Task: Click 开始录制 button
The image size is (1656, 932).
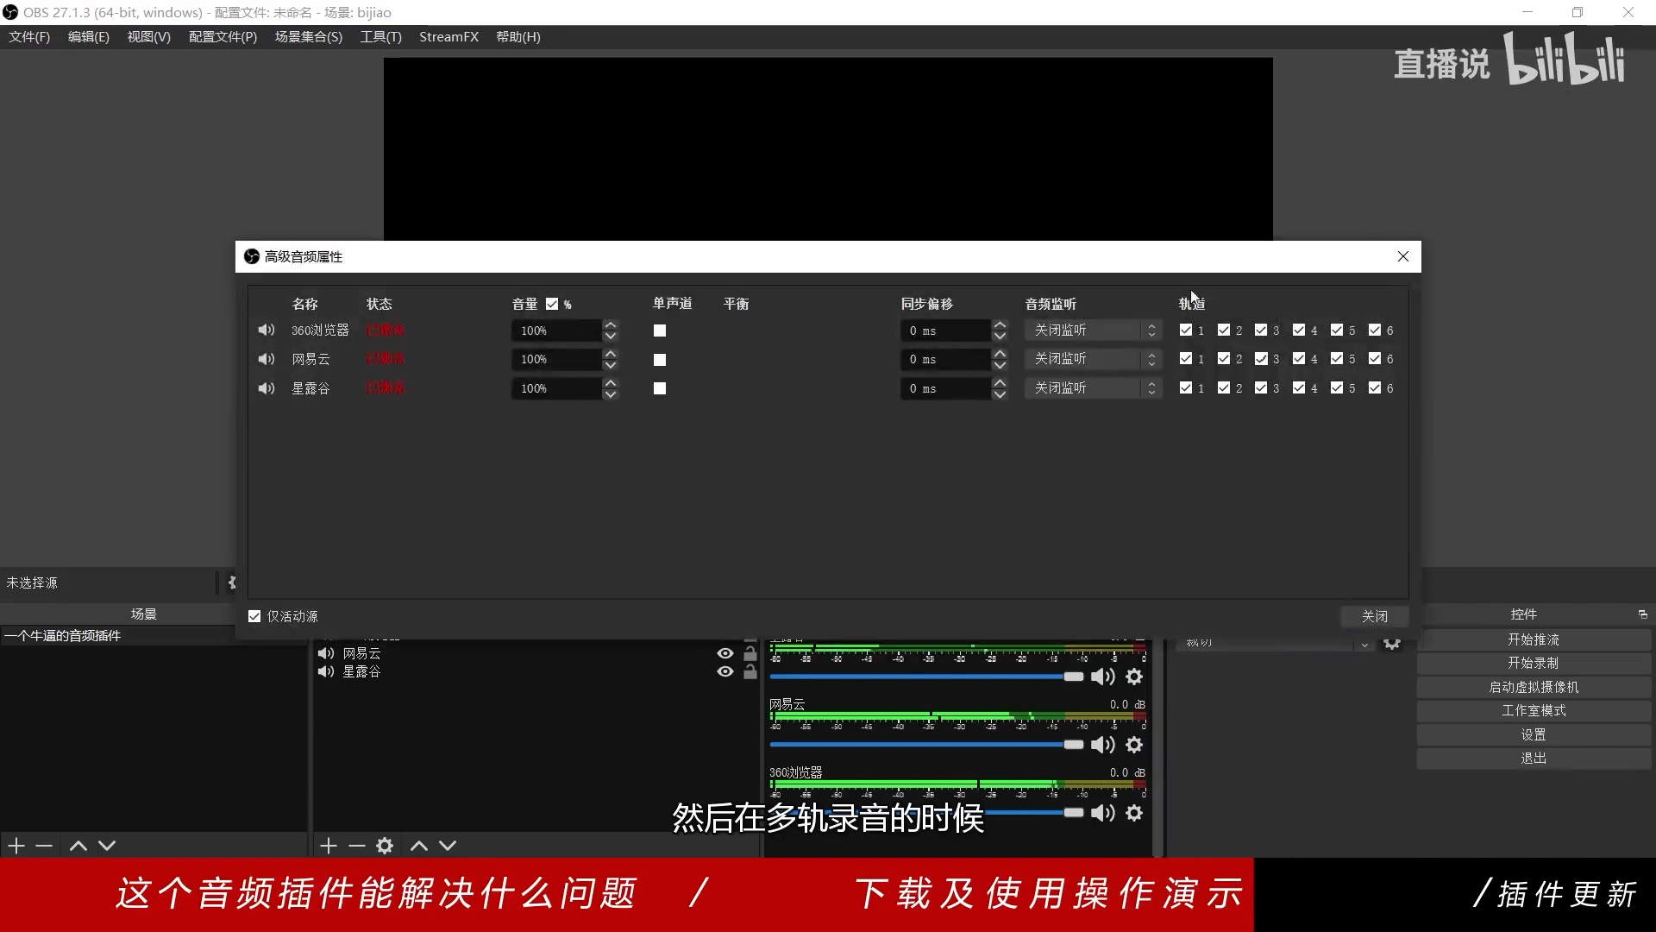Action: click(x=1533, y=663)
